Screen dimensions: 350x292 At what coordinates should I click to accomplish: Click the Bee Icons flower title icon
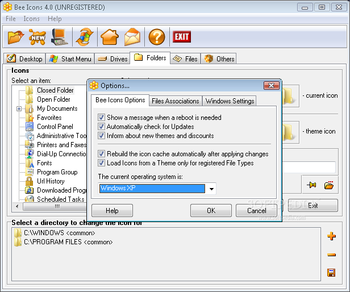[x=7, y=7]
